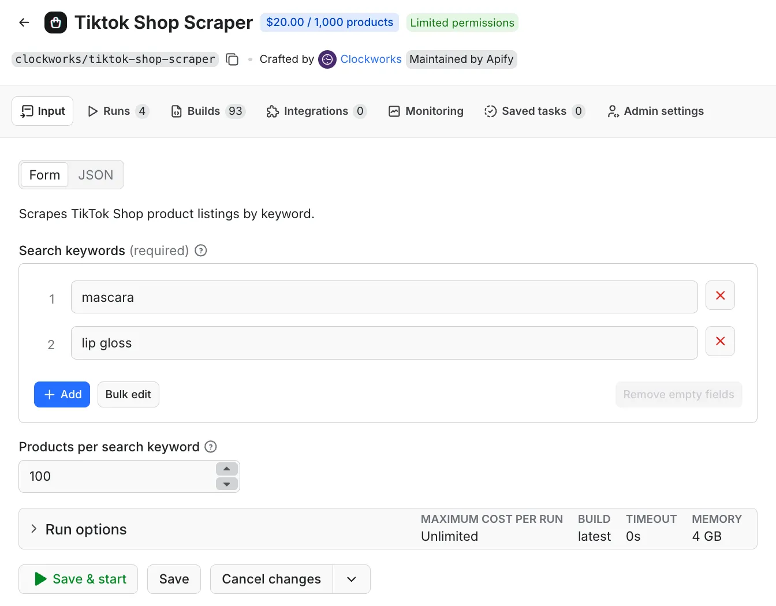The height and width of the screenshot is (606, 776).
Task: Go back using the left arrow icon
Action: [24, 23]
